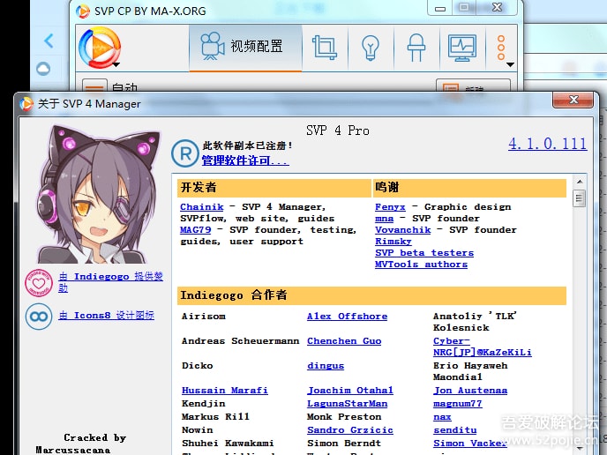Open the MAG79 developer link
607x455 pixels.
click(x=196, y=230)
